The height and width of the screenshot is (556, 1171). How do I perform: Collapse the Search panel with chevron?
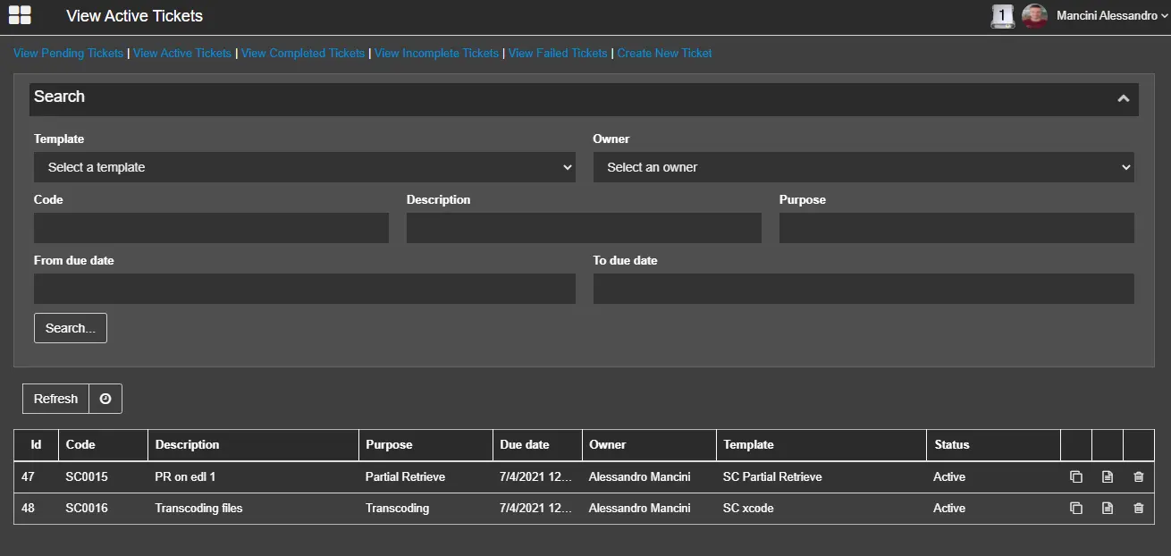click(x=1124, y=98)
